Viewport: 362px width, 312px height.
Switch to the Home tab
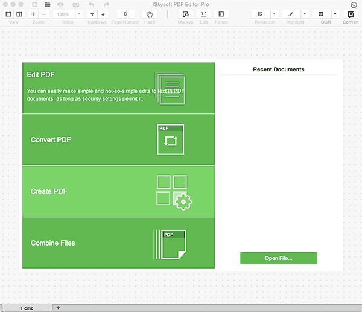(27, 308)
